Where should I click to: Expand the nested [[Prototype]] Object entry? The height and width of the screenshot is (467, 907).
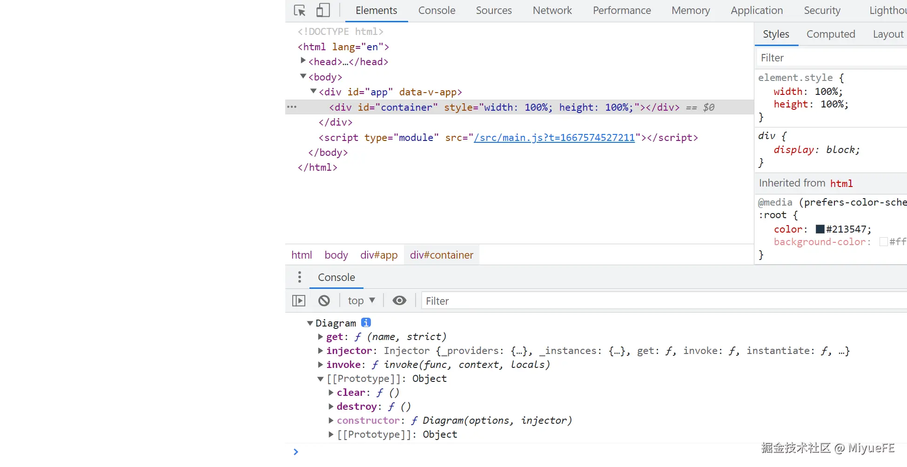pyautogui.click(x=331, y=434)
